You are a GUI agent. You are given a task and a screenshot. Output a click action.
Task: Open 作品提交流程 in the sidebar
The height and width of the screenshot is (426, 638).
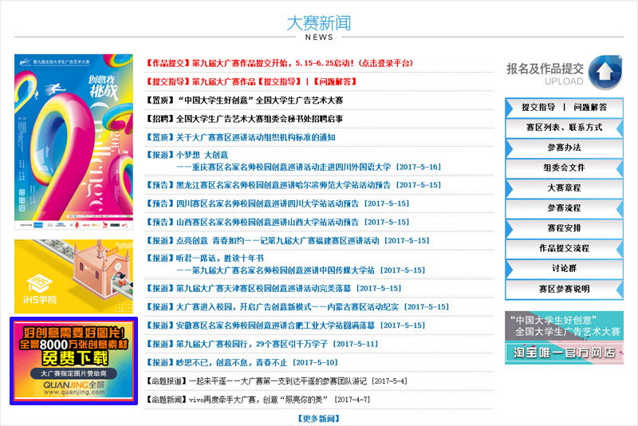[564, 249]
